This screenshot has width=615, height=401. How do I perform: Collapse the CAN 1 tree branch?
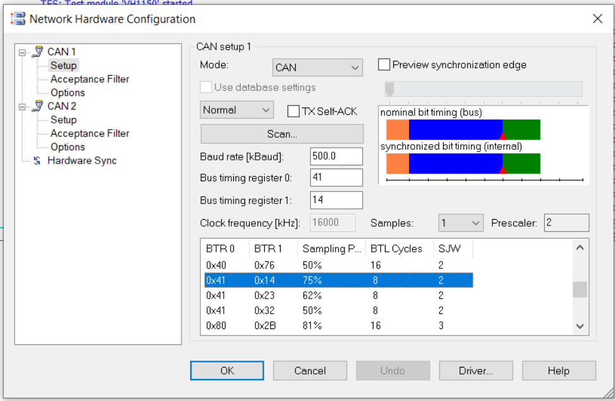tap(21, 51)
